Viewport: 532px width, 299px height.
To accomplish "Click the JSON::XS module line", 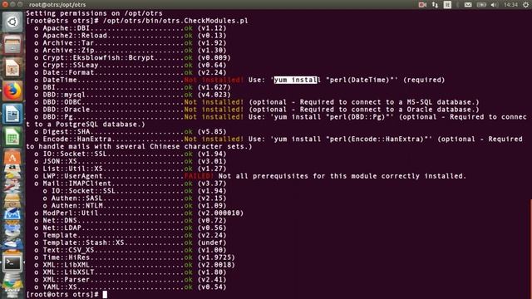I will (x=131, y=161).
